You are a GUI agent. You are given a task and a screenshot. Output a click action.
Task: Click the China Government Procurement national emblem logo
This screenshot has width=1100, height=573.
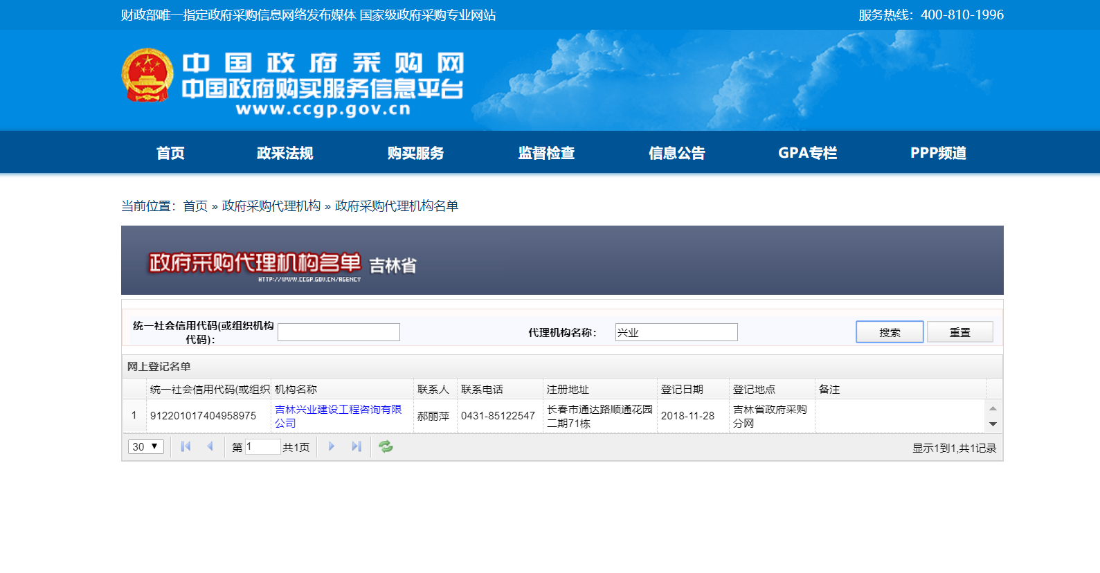[x=147, y=75]
